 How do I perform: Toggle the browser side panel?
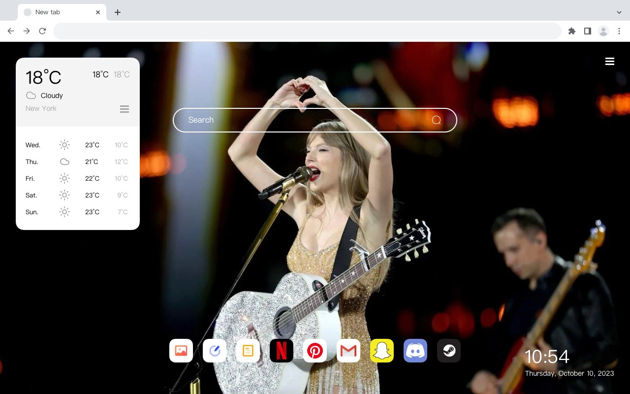(x=587, y=31)
